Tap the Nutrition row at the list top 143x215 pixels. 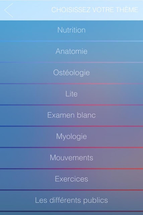(72, 31)
